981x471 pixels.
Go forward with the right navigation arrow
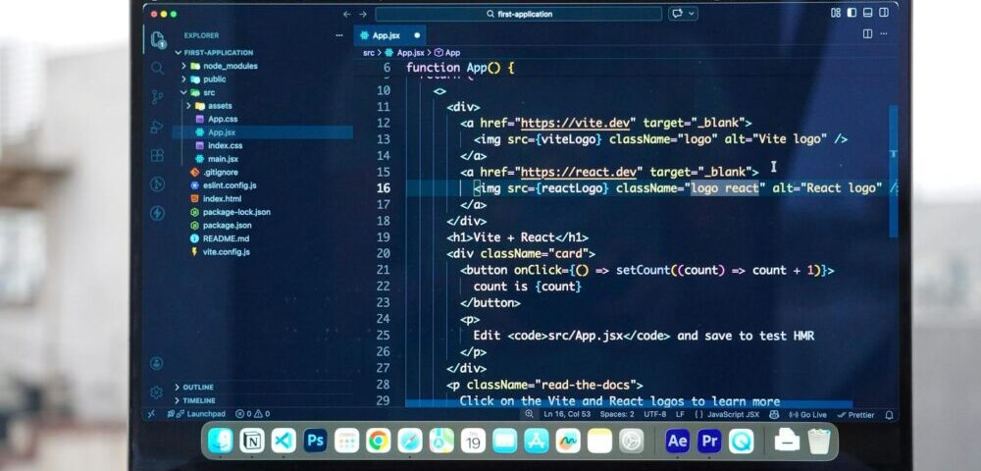pos(362,14)
